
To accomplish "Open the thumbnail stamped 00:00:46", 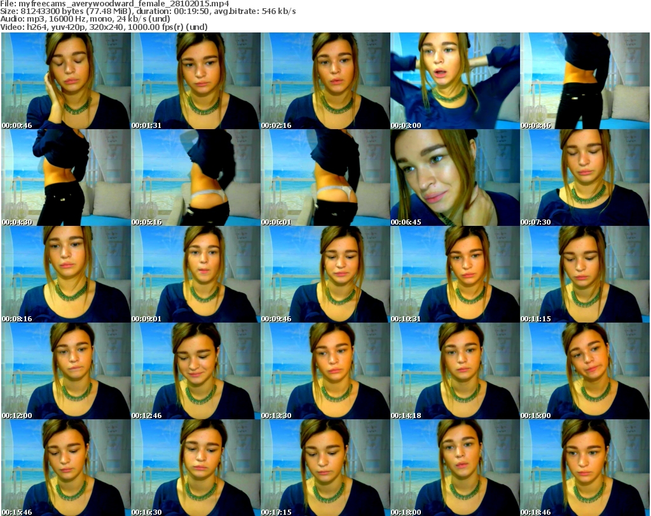I will [66, 81].
